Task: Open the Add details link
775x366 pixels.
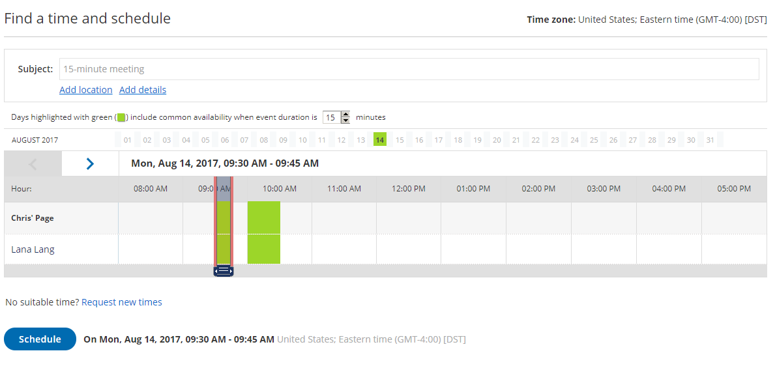Action: pos(143,90)
